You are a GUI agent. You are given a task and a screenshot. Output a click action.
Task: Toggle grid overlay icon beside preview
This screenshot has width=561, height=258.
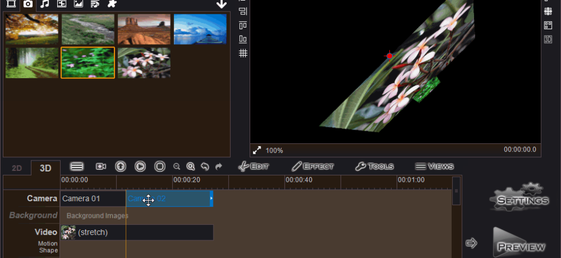click(243, 53)
